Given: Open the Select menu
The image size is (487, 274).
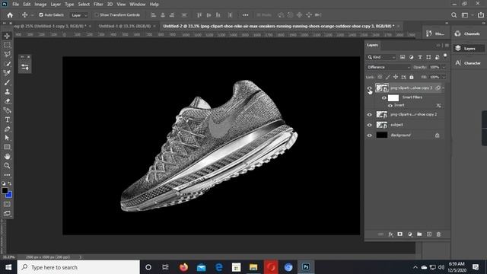Looking at the screenshot, I should 84,5.
